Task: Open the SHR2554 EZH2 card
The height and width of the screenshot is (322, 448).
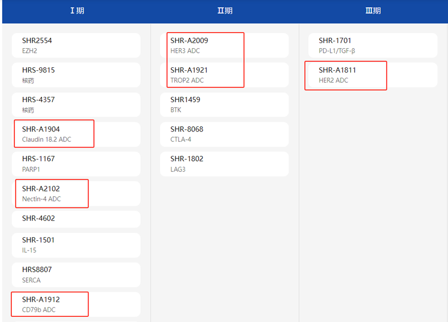Action: click(x=76, y=46)
